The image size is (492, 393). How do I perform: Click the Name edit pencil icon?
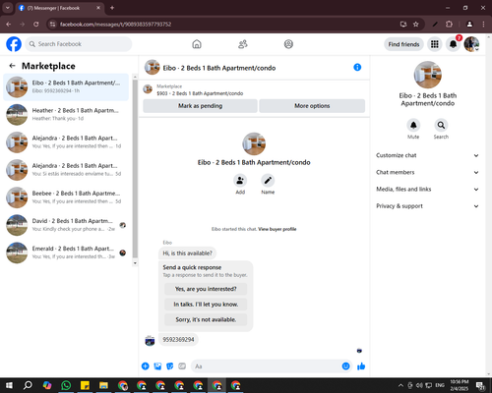268,181
